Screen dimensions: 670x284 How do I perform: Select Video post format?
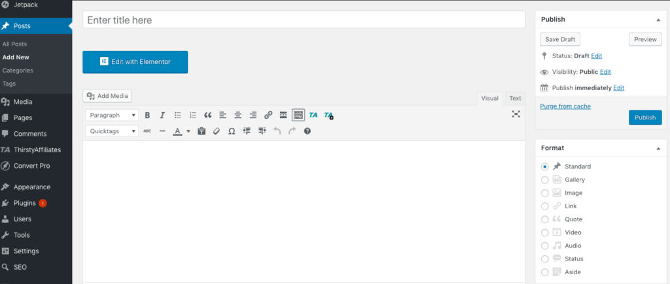coord(545,233)
